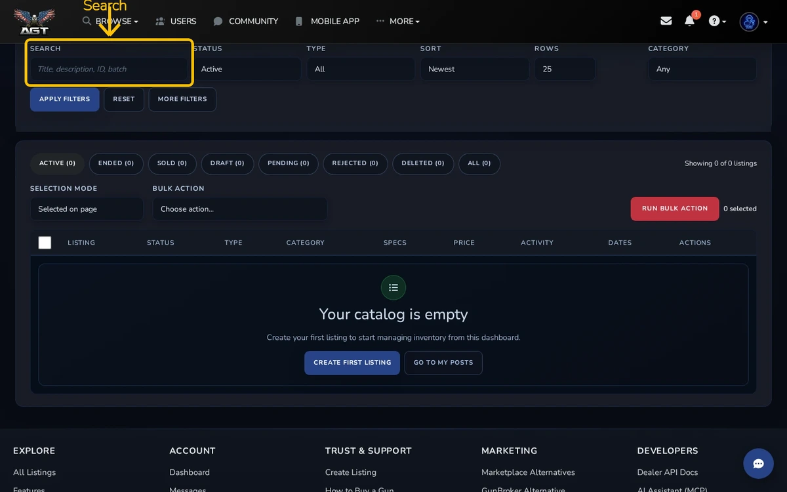Click the Reset filters button
The height and width of the screenshot is (492, 787).
click(x=124, y=99)
